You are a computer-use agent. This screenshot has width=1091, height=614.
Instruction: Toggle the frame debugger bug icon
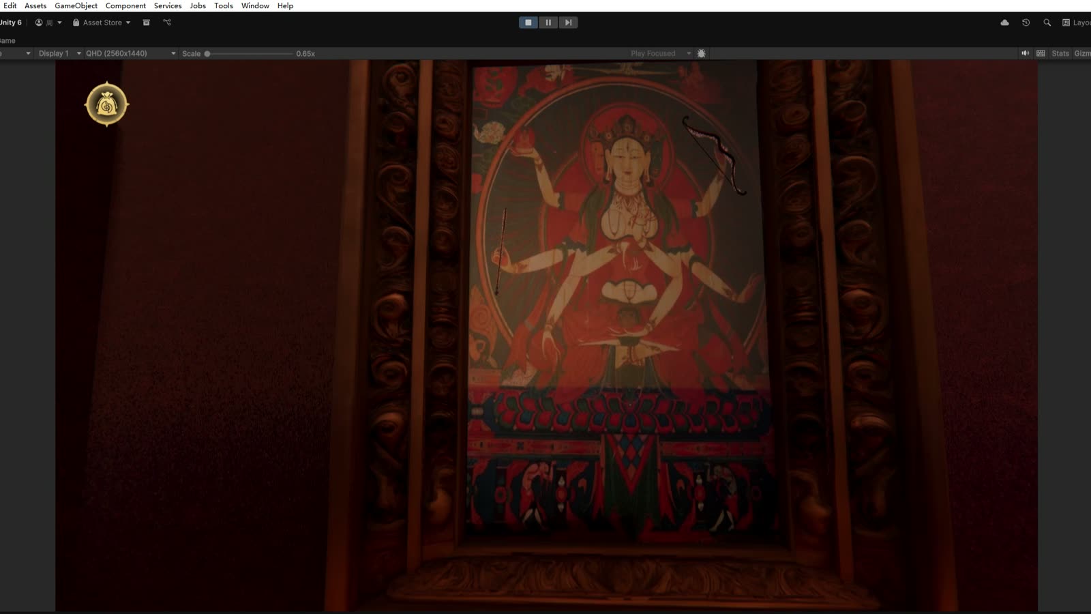tap(701, 53)
